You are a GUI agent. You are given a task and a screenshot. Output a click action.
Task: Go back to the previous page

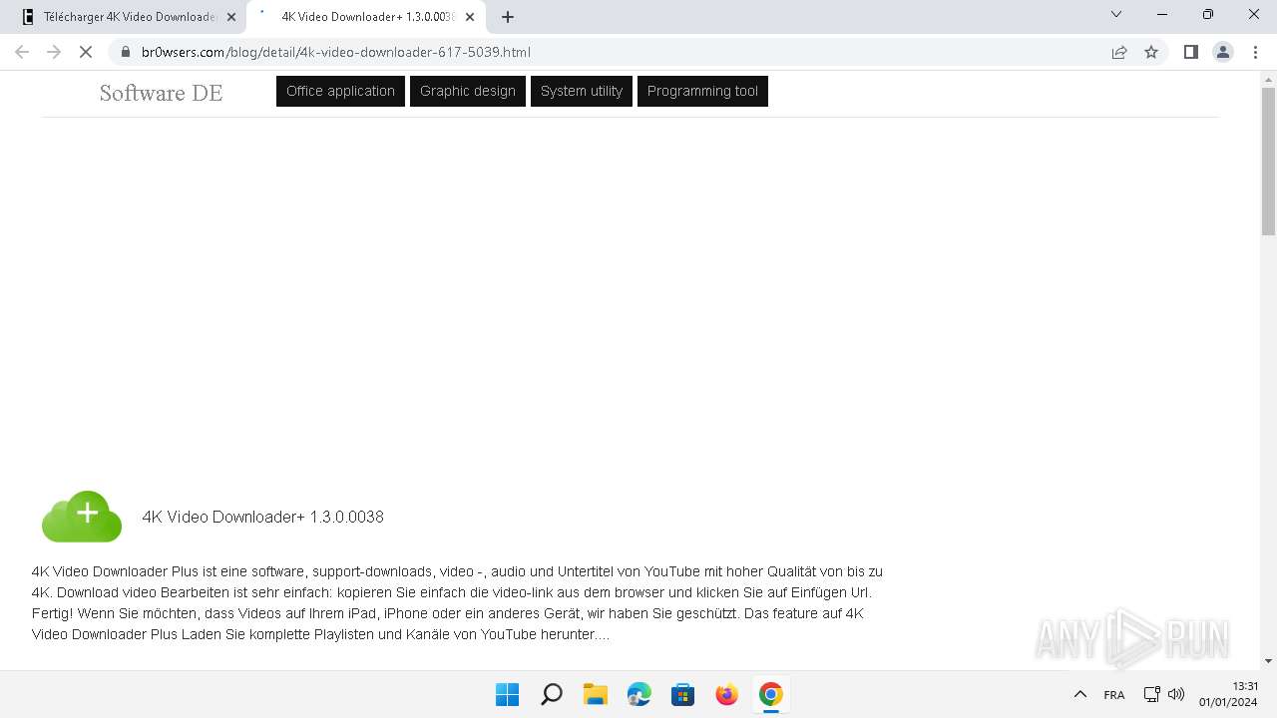(22, 52)
